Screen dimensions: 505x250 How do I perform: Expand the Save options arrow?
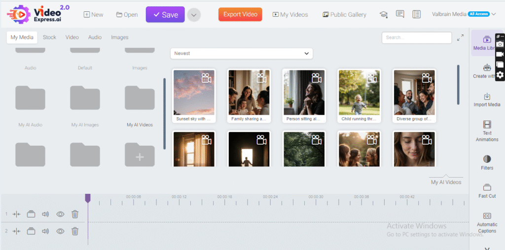(x=193, y=15)
